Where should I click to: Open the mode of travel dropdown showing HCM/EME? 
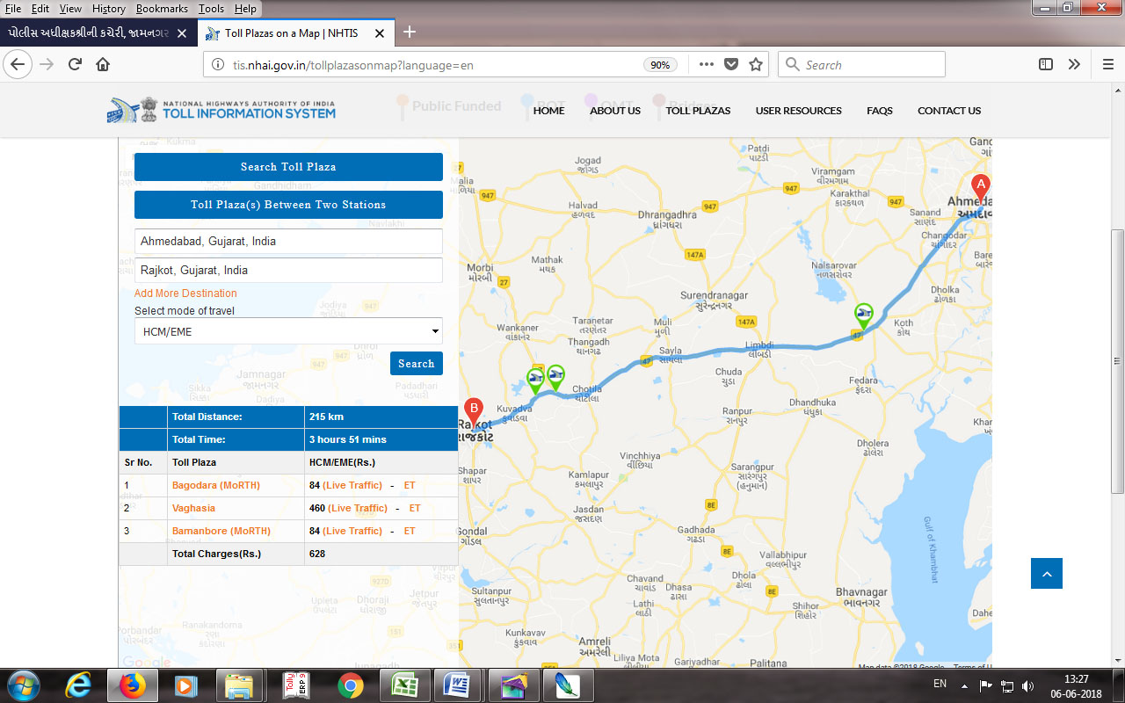[288, 331]
